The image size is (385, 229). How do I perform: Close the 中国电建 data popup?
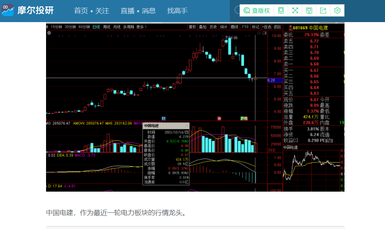186,125
